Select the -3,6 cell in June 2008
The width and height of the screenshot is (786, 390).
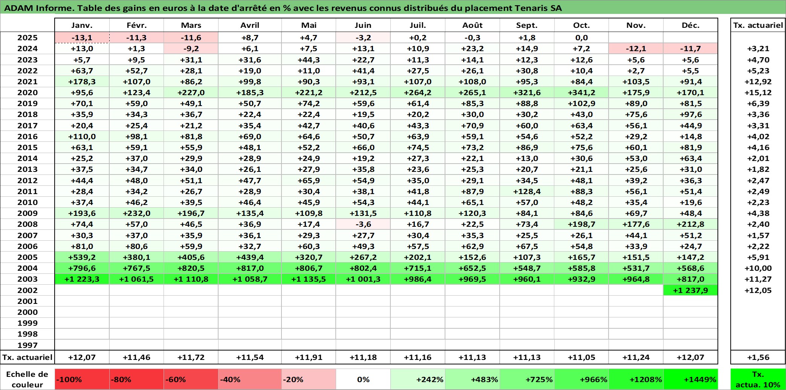click(x=363, y=224)
